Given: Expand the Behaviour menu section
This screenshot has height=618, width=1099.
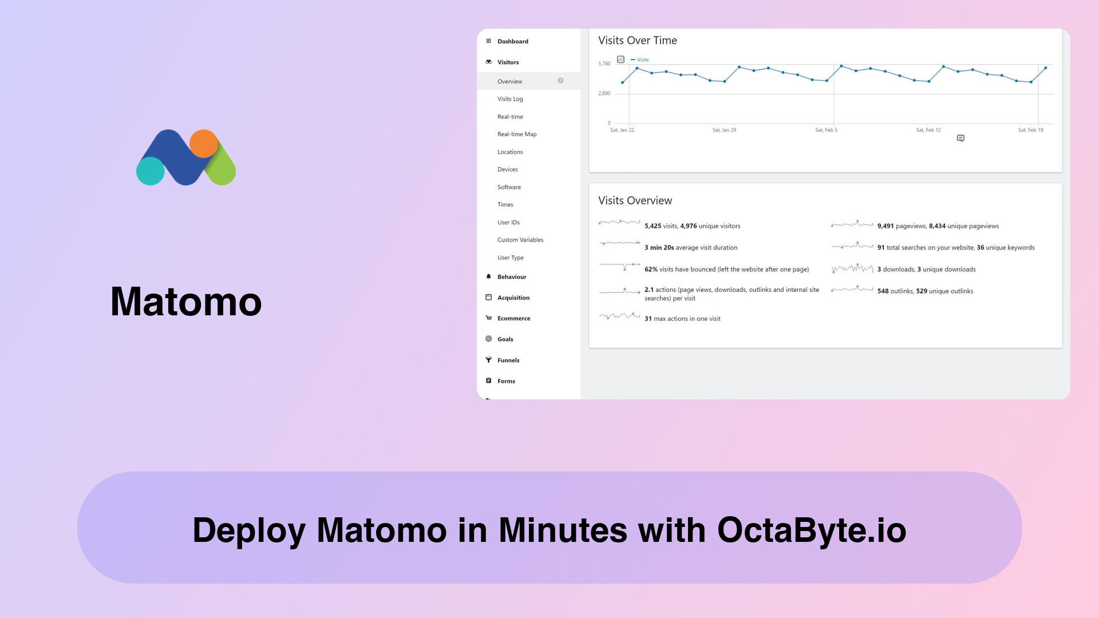Looking at the screenshot, I should point(512,276).
